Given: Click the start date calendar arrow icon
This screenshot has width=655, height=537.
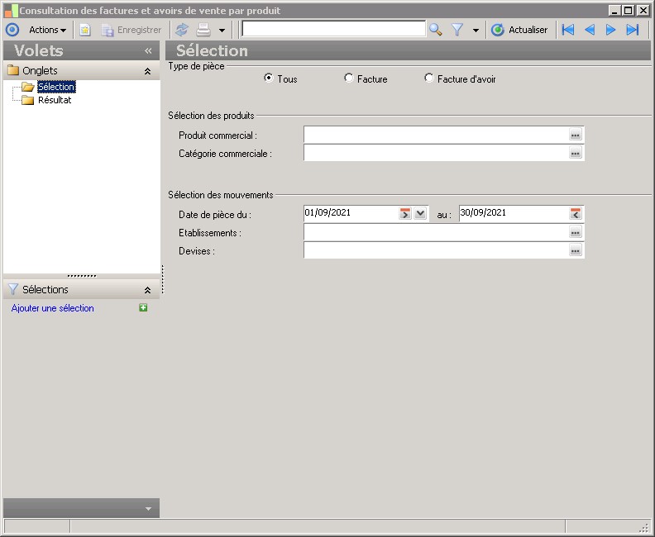Looking at the screenshot, I should coord(405,214).
